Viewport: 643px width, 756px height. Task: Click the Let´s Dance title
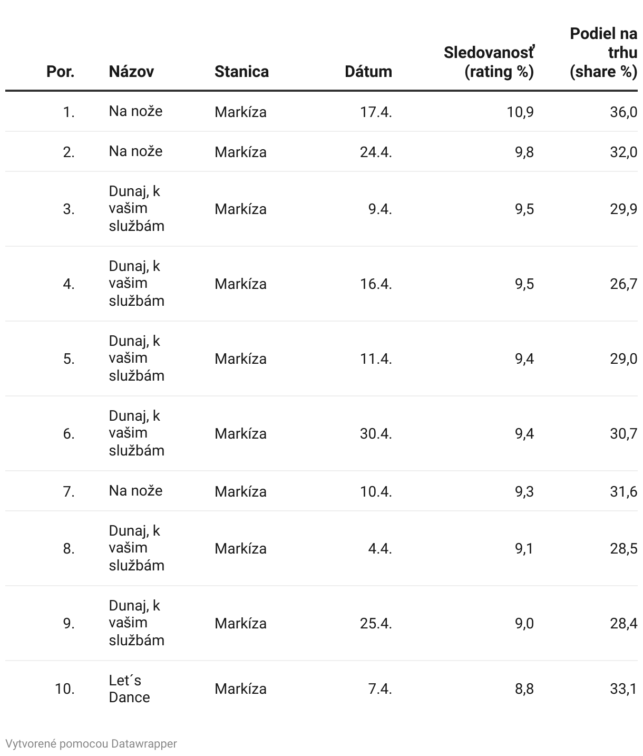(x=129, y=689)
